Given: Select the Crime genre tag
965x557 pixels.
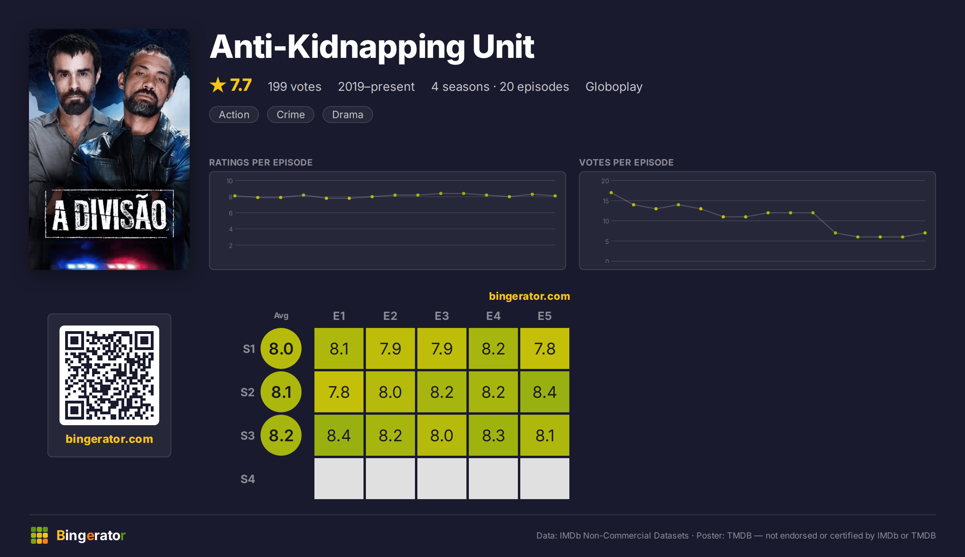Looking at the screenshot, I should tap(291, 115).
